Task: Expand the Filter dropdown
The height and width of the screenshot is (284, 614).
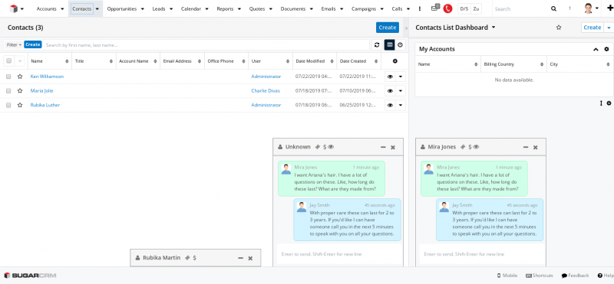Action: 14,45
